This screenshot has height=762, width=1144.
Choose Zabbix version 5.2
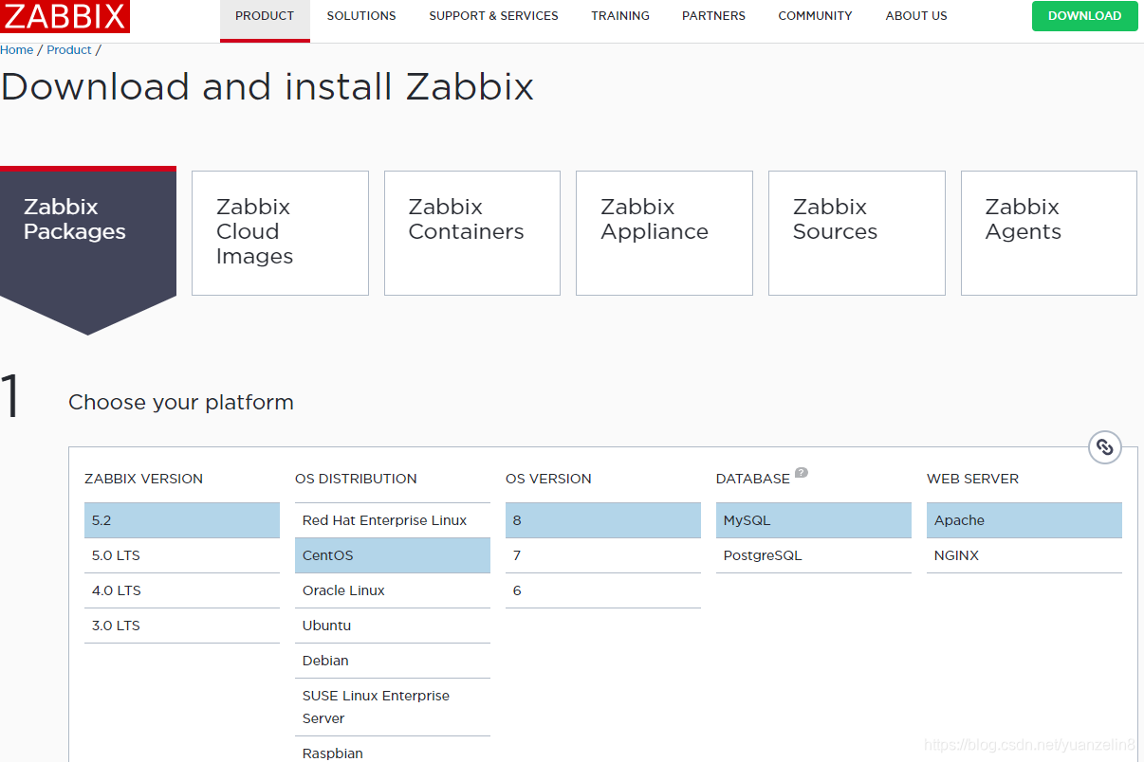pyautogui.click(x=182, y=520)
